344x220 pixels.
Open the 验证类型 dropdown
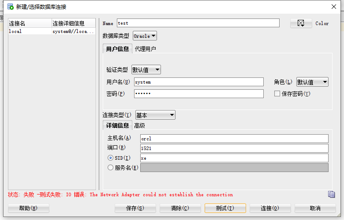(146, 70)
